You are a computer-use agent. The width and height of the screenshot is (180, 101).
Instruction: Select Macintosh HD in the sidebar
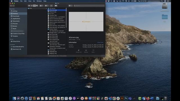(x=17, y=49)
